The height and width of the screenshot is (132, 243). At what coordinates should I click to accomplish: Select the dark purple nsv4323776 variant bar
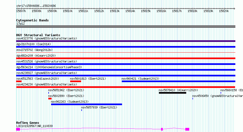point(126,41)
